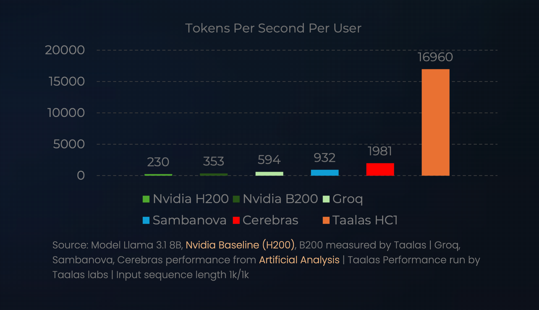This screenshot has width=539, height=310.
Task: Click the Groq legend color swatch
Action: [326, 199]
